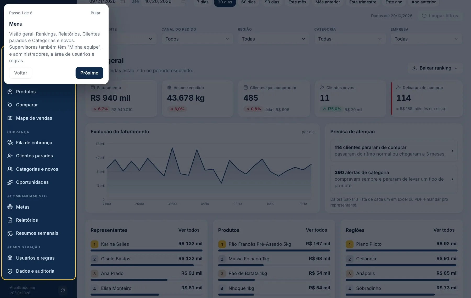Expand the Baixar ranking menu arrow
The image size is (471, 298).
pyautogui.click(x=456, y=68)
